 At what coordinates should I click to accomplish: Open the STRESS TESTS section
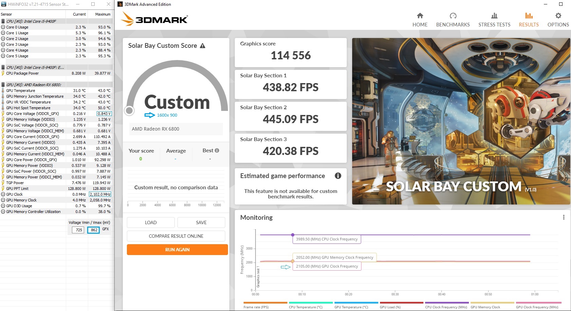coord(494,20)
